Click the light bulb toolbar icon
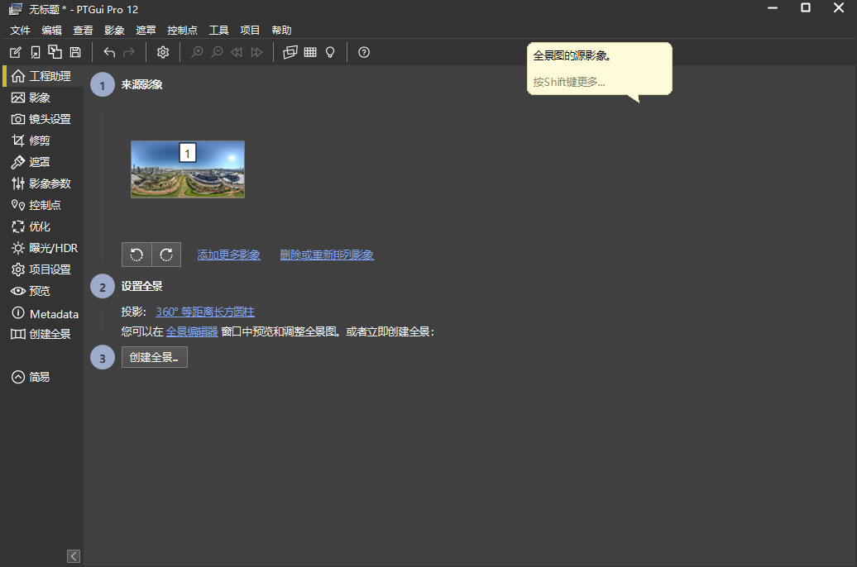 (330, 52)
